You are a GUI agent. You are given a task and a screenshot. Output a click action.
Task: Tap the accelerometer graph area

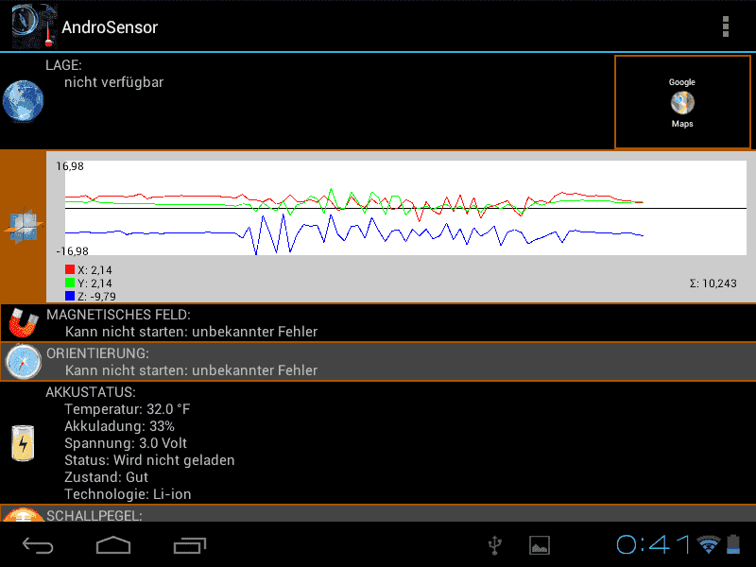(405, 208)
